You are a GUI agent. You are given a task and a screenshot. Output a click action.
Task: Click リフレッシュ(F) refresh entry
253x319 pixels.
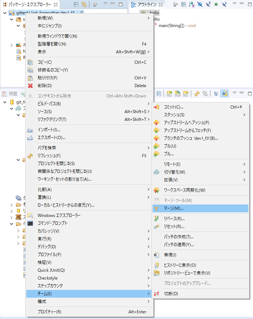[x=89, y=156]
